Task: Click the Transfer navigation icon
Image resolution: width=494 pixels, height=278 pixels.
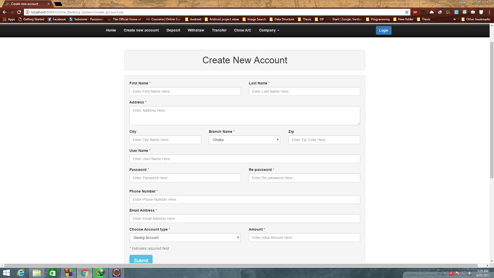Action: tap(219, 30)
